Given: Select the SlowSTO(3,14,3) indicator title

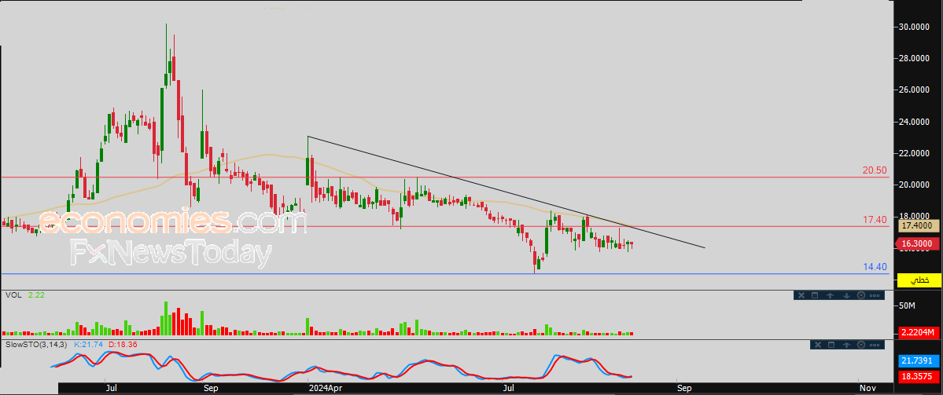Looking at the screenshot, I should point(38,345).
